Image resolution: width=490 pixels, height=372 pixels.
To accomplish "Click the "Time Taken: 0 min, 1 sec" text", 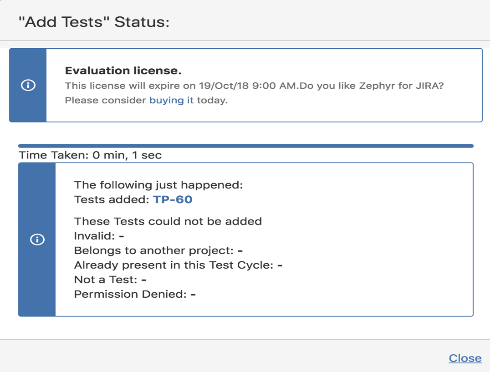I will (90, 155).
